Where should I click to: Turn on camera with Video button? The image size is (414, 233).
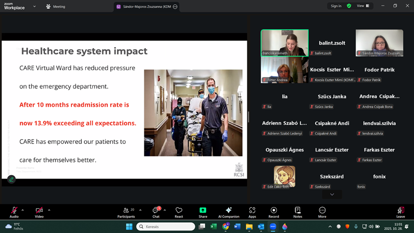tap(39, 211)
